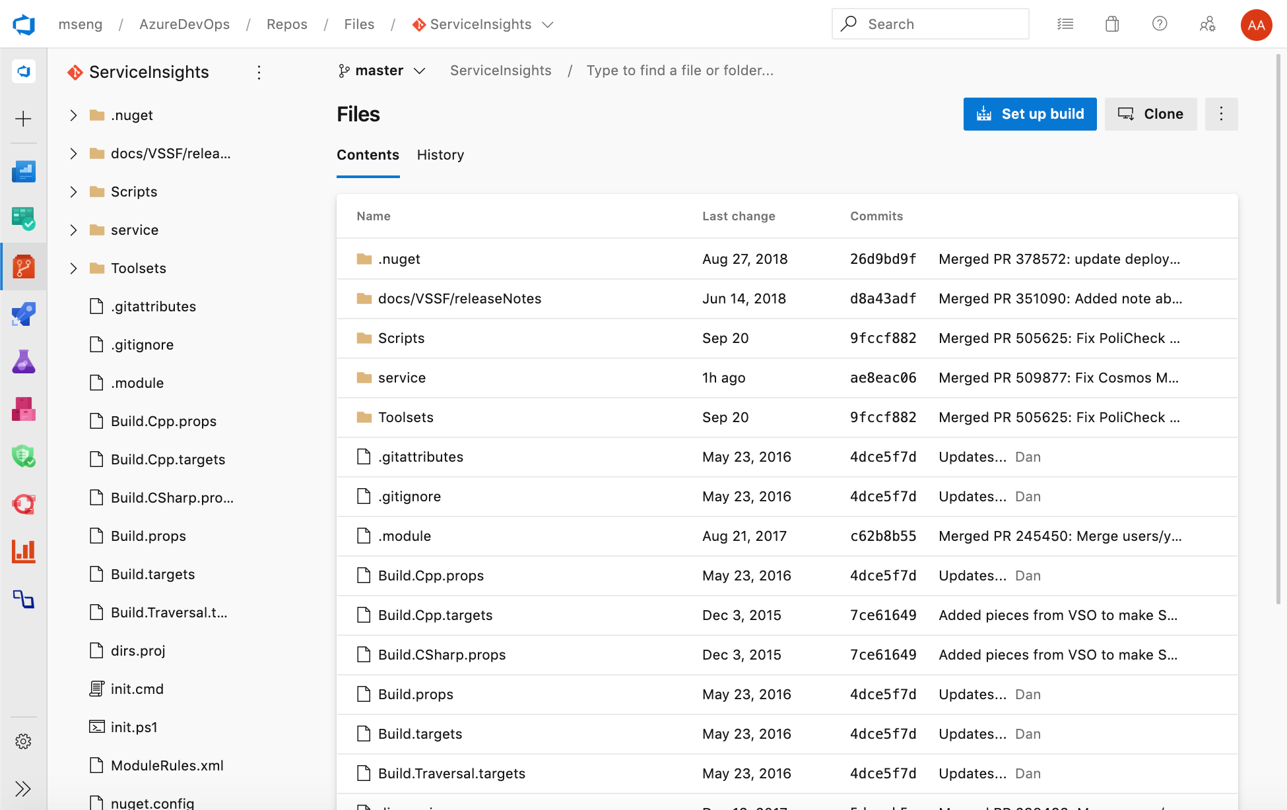Click the ellipsis menu next to ServiceInsights
The width and height of the screenshot is (1287, 810).
(x=259, y=72)
